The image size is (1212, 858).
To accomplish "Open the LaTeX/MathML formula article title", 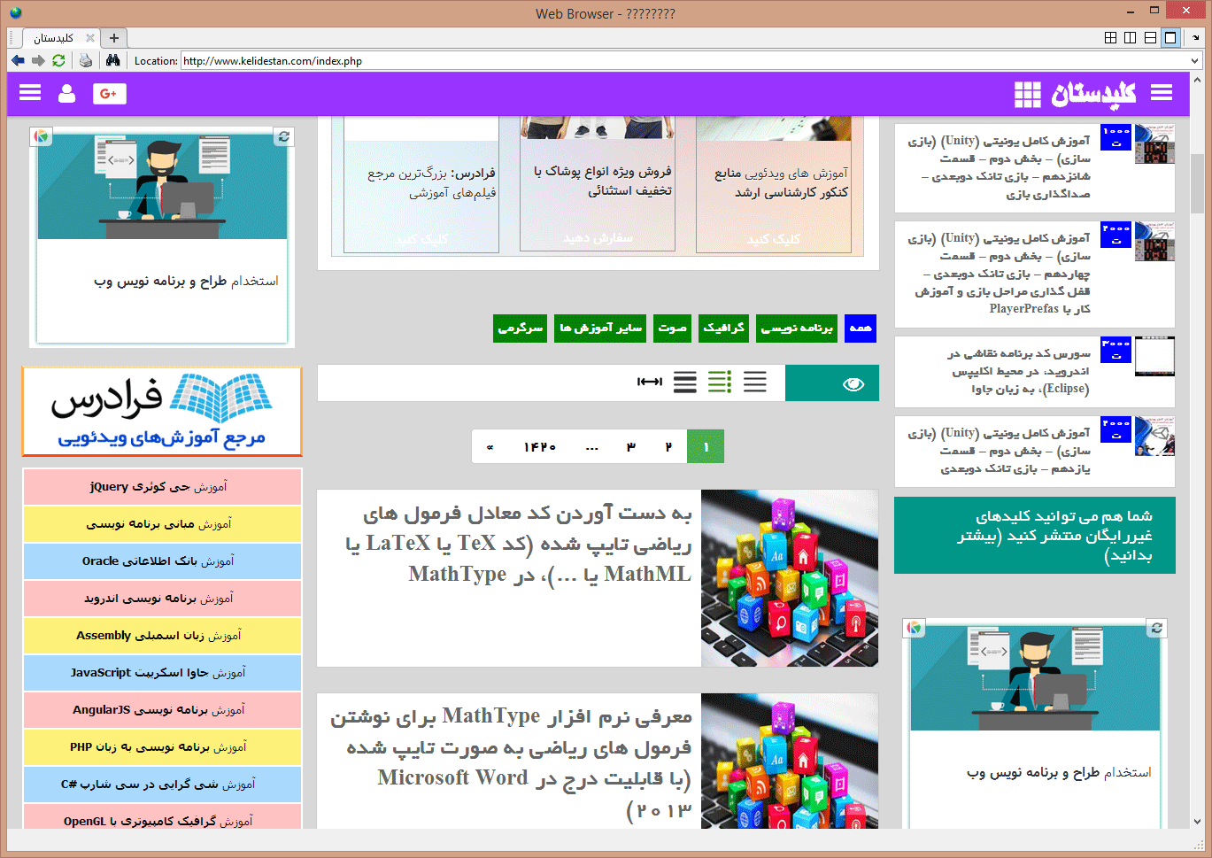I will pos(519,544).
